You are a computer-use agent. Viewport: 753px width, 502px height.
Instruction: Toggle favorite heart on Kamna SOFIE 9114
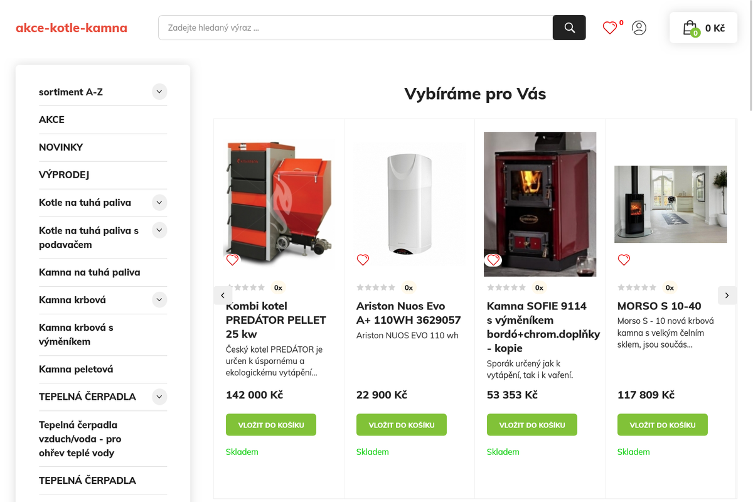coord(493,260)
